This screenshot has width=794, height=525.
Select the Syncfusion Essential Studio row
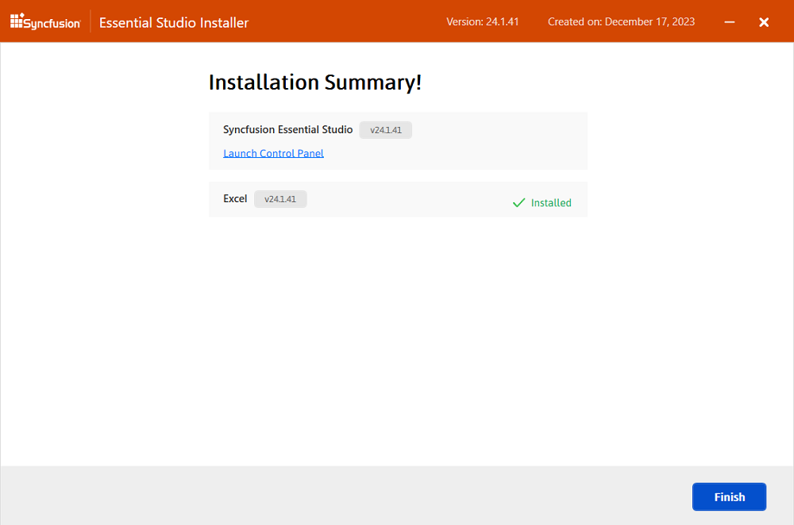(x=397, y=140)
